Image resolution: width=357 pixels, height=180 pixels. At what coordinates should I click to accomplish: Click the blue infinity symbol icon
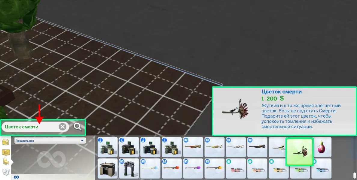coord(16,177)
